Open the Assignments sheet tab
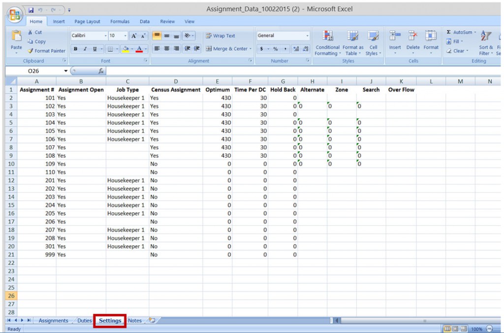 53,321
